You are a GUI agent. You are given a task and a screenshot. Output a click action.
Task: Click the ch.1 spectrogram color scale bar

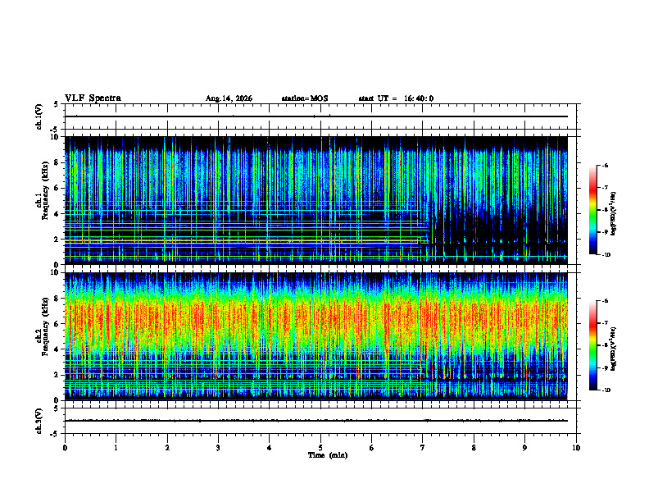click(592, 210)
